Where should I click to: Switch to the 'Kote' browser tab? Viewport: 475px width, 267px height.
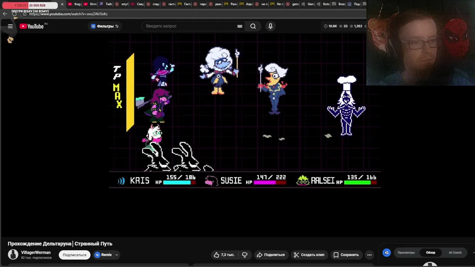pyautogui.click(x=323, y=4)
